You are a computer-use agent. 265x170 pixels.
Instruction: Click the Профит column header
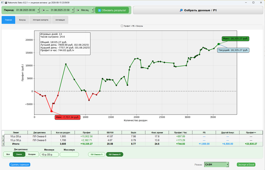[x=87, y=133]
